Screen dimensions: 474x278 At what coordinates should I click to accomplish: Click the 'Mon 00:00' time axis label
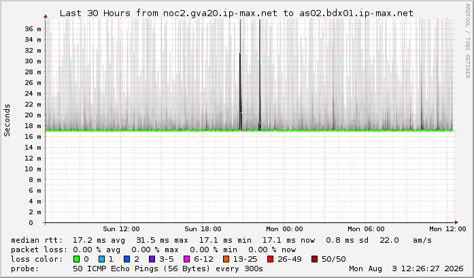pos(284,229)
